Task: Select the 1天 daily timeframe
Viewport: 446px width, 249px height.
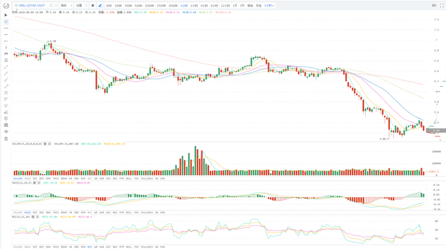Action: click(x=235, y=5)
